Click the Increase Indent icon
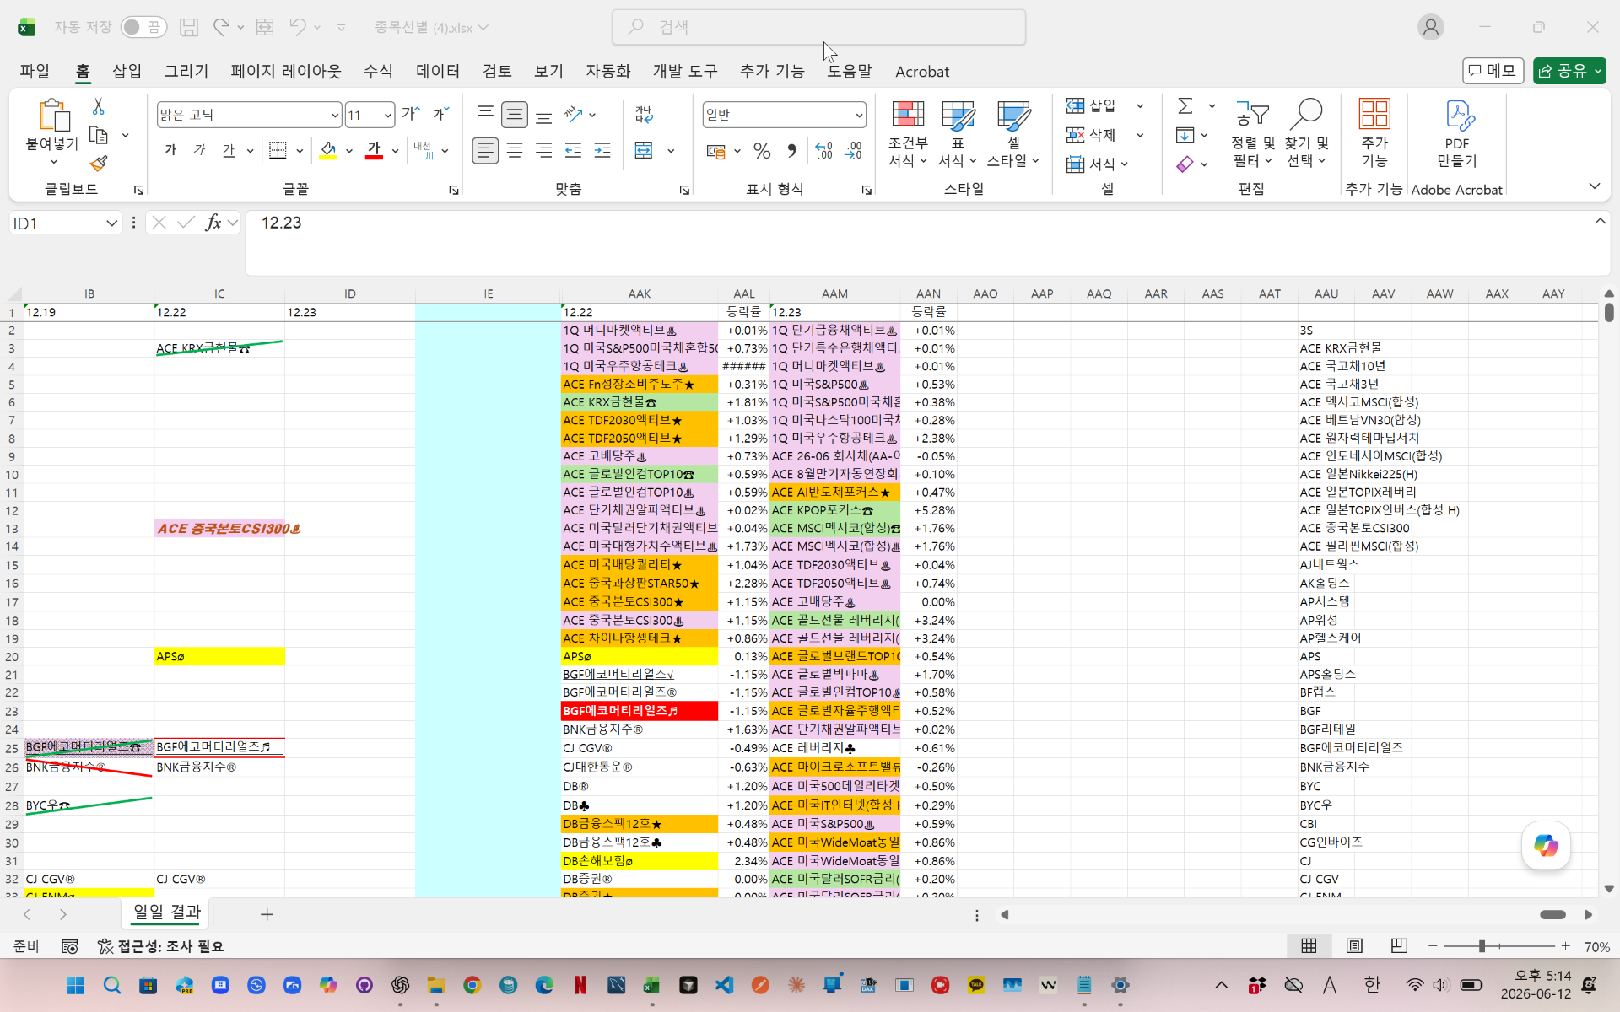 [602, 151]
